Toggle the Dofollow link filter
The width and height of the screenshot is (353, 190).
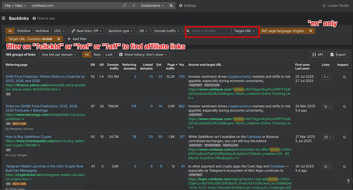point(24,31)
